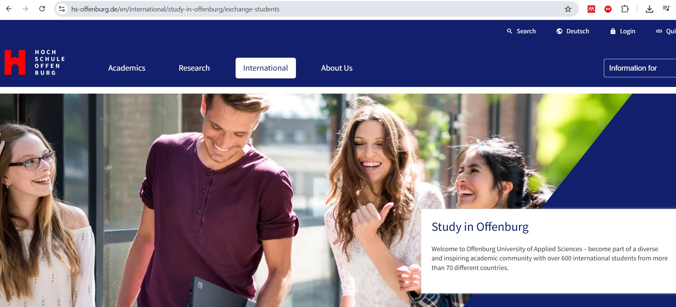Bookmark this page with the star icon
The image size is (676, 307).
568,9
